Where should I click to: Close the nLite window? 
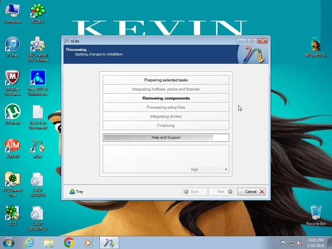263,41
